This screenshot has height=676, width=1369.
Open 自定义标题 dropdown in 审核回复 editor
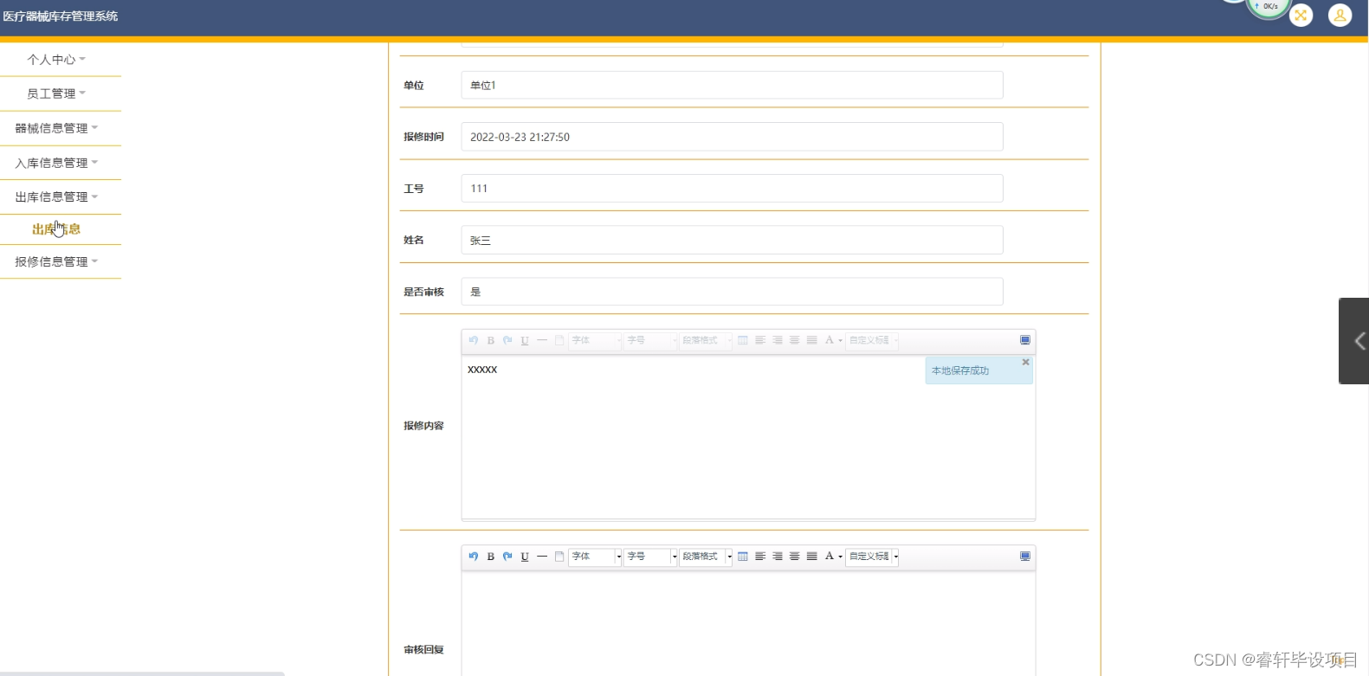873,557
